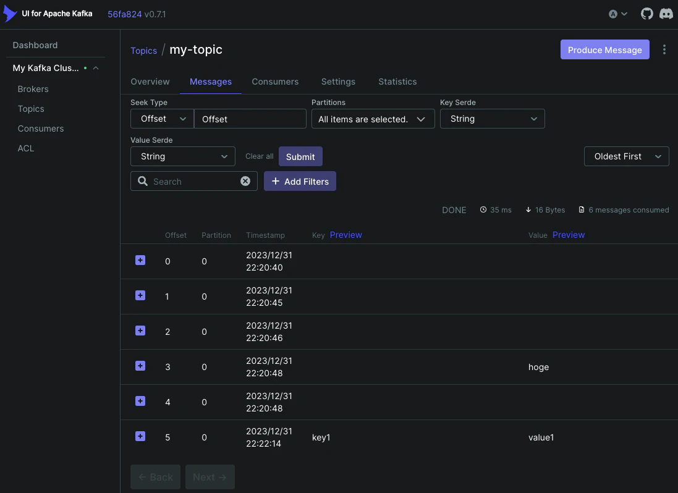Open the Oldest First sort dropdown
Viewport: 678px width, 493px height.
tap(626, 156)
